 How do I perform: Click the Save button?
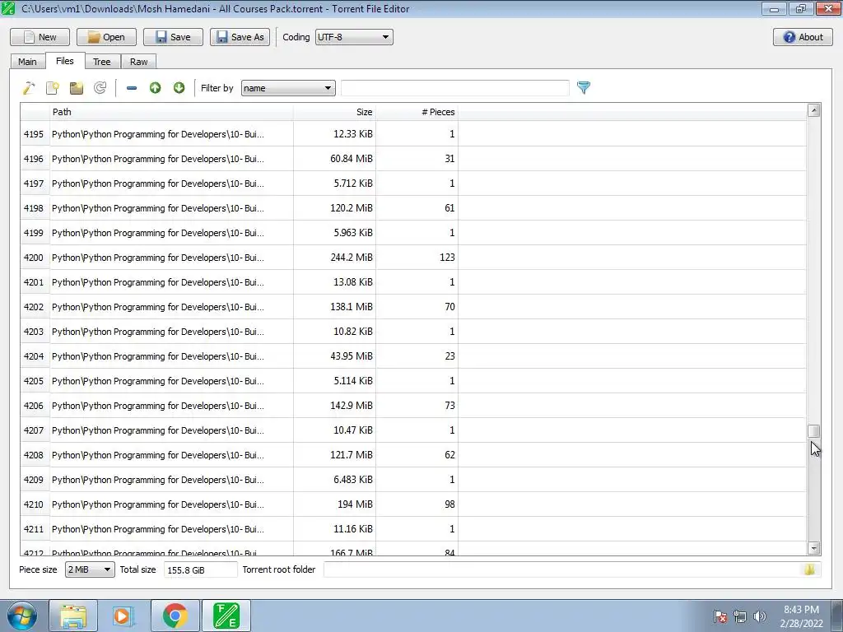pos(173,37)
